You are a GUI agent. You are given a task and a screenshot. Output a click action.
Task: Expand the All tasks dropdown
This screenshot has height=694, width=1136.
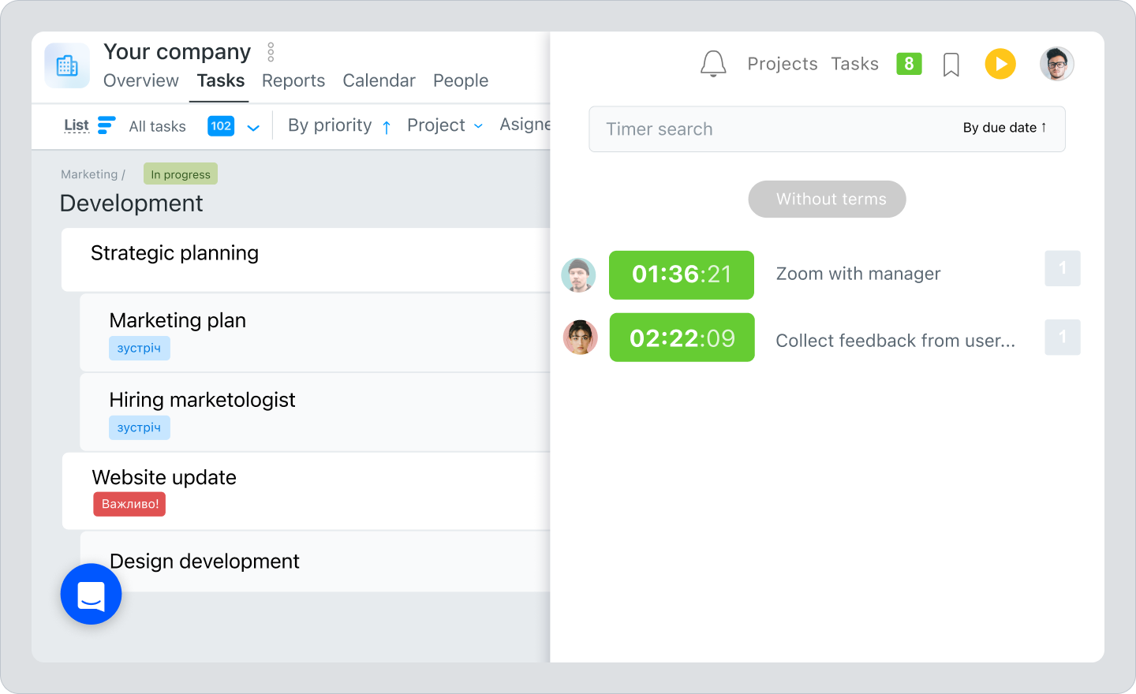[x=252, y=125]
